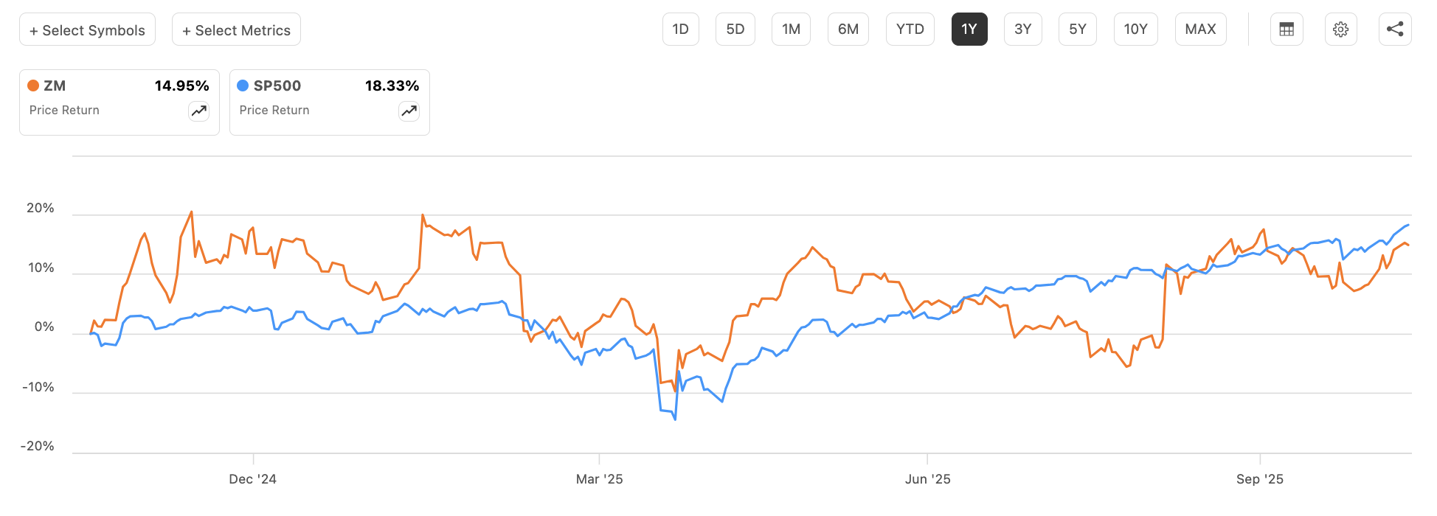Open the Select Metrics picker
This screenshot has width=1437, height=516.
click(235, 29)
